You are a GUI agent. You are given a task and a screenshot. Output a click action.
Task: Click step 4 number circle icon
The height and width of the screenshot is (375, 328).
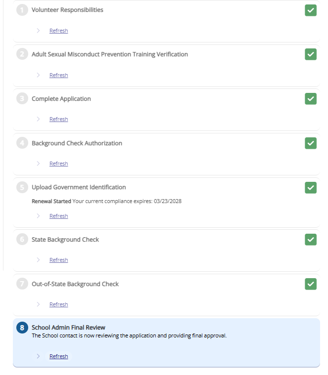22,143
